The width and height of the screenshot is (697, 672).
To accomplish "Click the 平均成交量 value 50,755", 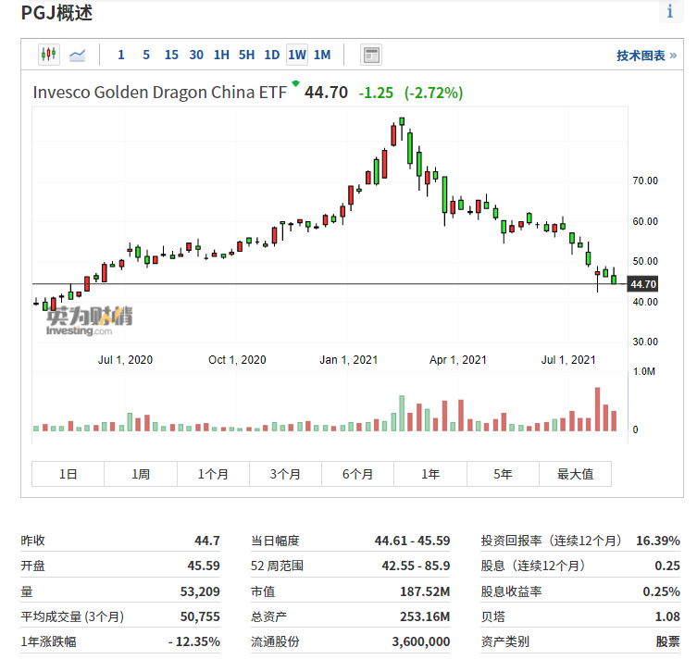I will click(200, 616).
